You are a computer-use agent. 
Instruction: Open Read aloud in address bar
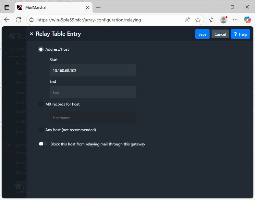pos(188,20)
